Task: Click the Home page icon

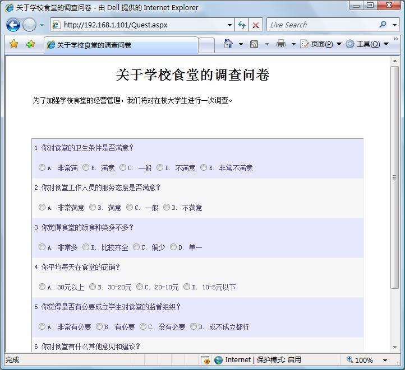Action: click(x=228, y=44)
